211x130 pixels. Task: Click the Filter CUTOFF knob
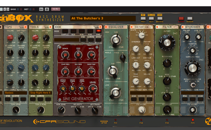[x=167, y=43]
